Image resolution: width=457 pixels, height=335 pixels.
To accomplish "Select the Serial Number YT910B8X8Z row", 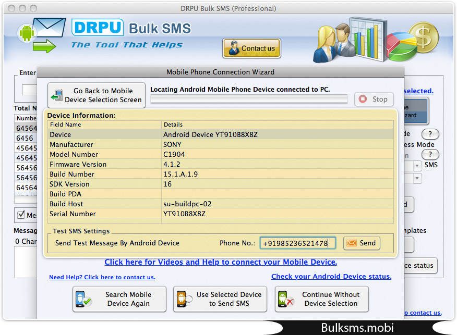I will [x=221, y=214].
